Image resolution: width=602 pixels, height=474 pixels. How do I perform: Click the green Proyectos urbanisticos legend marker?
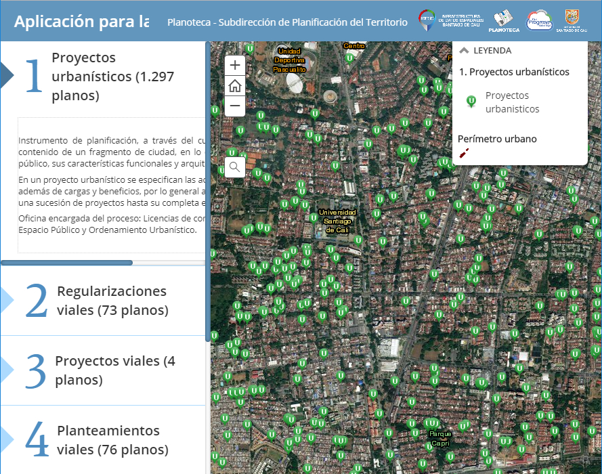click(x=470, y=101)
